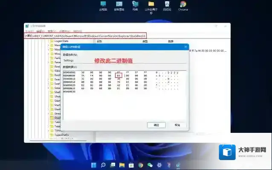Click offset 00000010 in the hex editor
Viewport: 272px width, 170px height.
(69, 79)
